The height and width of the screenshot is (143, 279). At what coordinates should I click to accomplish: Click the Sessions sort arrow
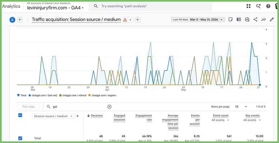[89, 116]
